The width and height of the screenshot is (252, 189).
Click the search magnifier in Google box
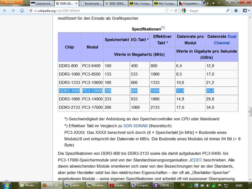pos(228,10)
